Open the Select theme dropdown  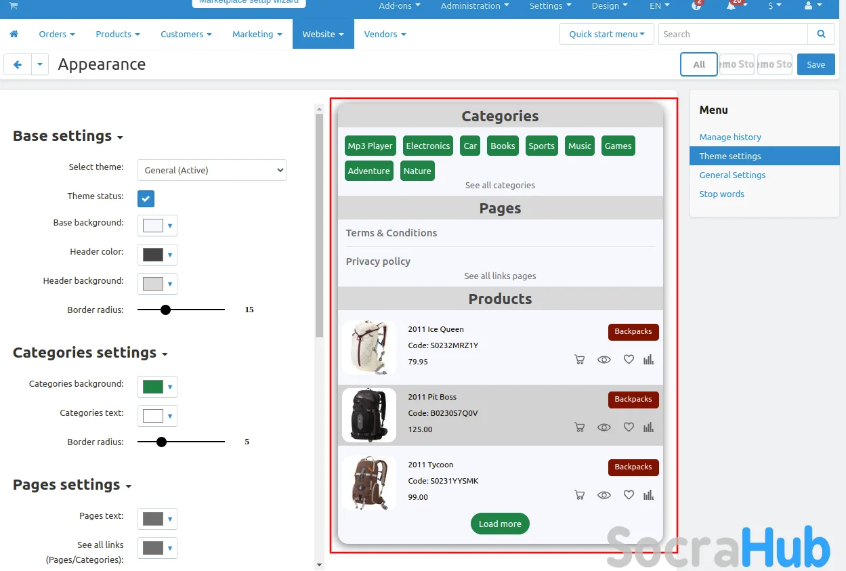point(211,170)
